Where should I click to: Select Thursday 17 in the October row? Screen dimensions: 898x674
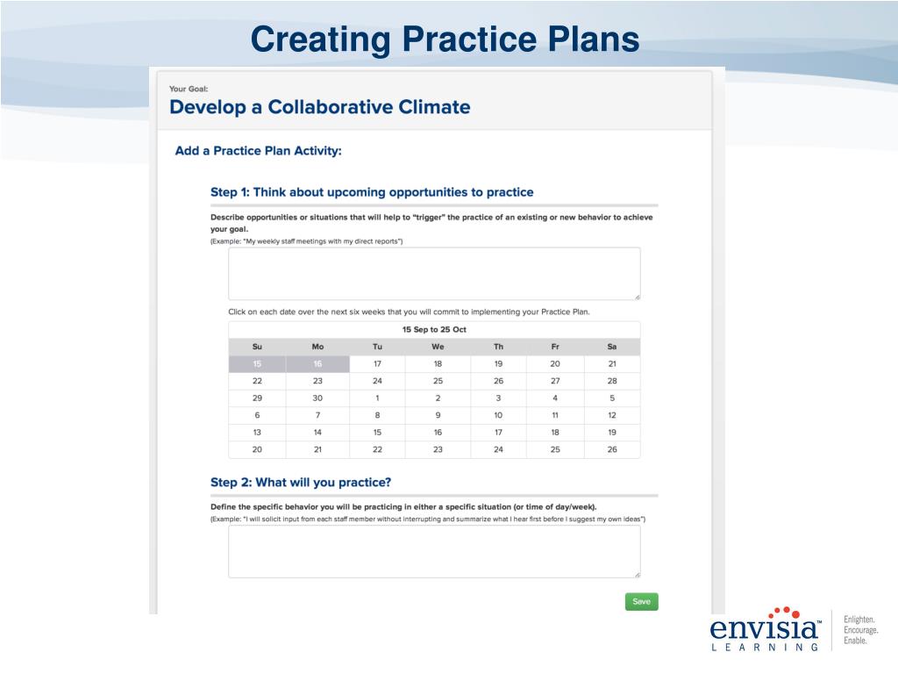498,433
